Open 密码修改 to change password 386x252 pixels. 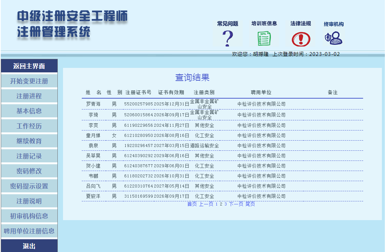(x=29, y=171)
